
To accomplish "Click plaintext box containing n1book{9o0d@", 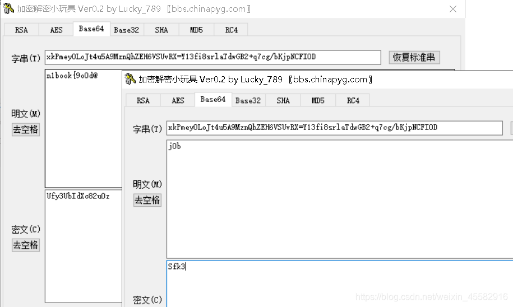I will pyautogui.click(x=84, y=128).
